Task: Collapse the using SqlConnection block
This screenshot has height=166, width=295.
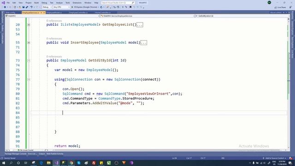Action: (29, 80)
